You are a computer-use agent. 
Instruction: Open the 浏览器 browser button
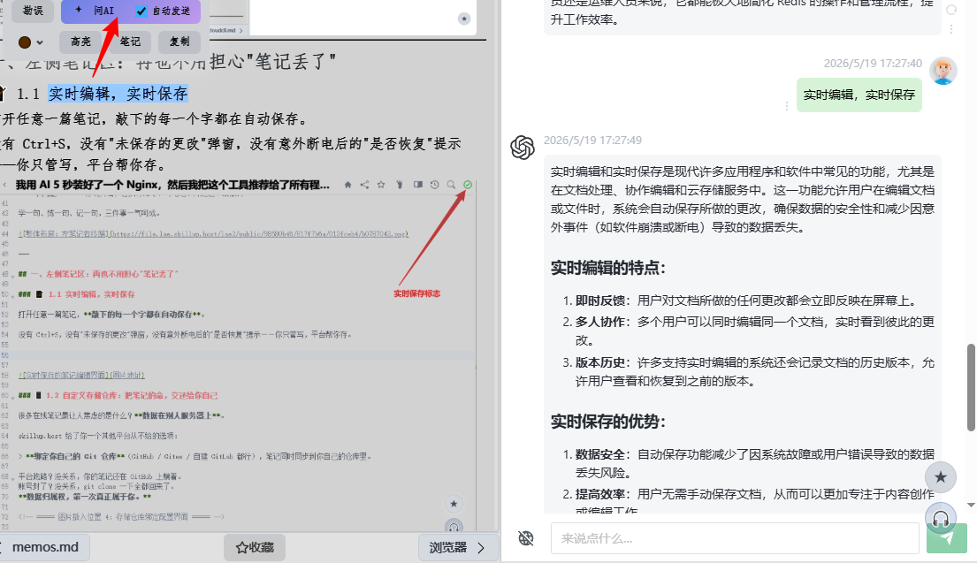coord(457,547)
